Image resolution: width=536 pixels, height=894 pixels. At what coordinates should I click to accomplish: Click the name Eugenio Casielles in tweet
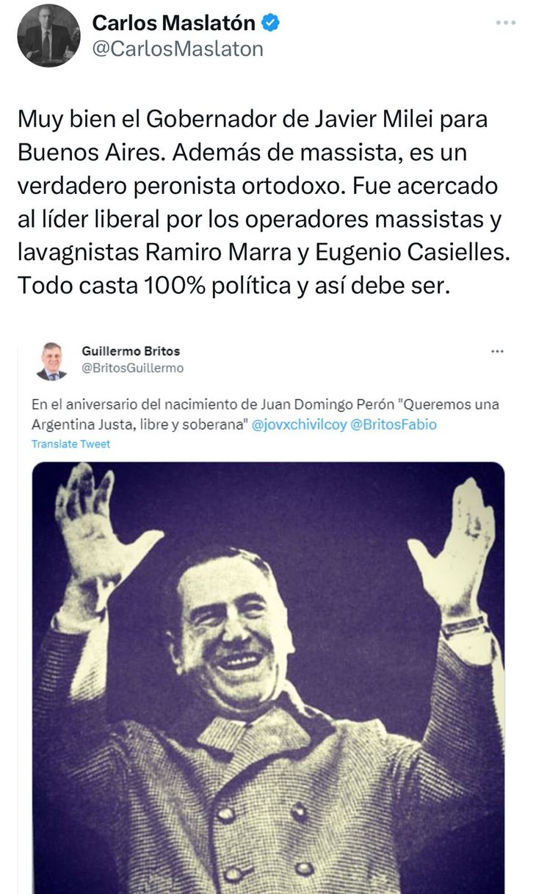click(x=412, y=252)
